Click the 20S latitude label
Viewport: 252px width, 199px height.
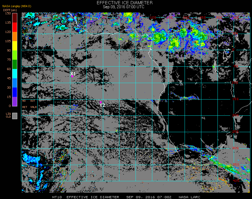pos(236,115)
